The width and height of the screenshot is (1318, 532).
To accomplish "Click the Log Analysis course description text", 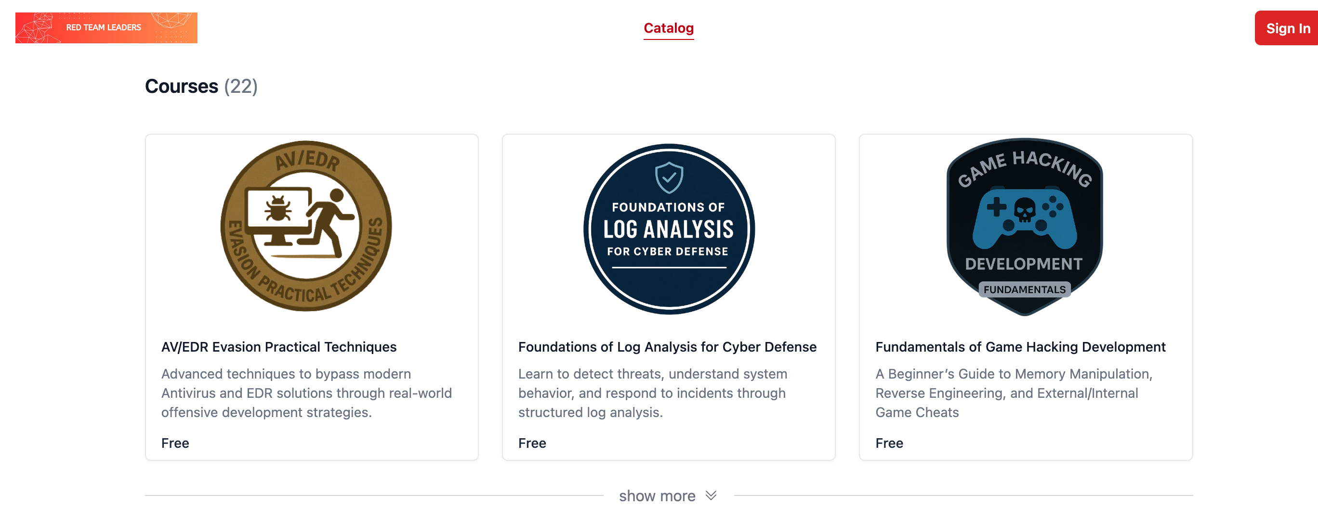I will 652,393.
